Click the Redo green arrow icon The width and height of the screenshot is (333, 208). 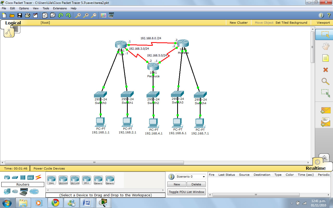coord(68,15)
